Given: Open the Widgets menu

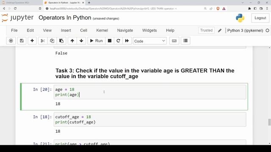Looking at the screenshot, I should pos(149,30).
